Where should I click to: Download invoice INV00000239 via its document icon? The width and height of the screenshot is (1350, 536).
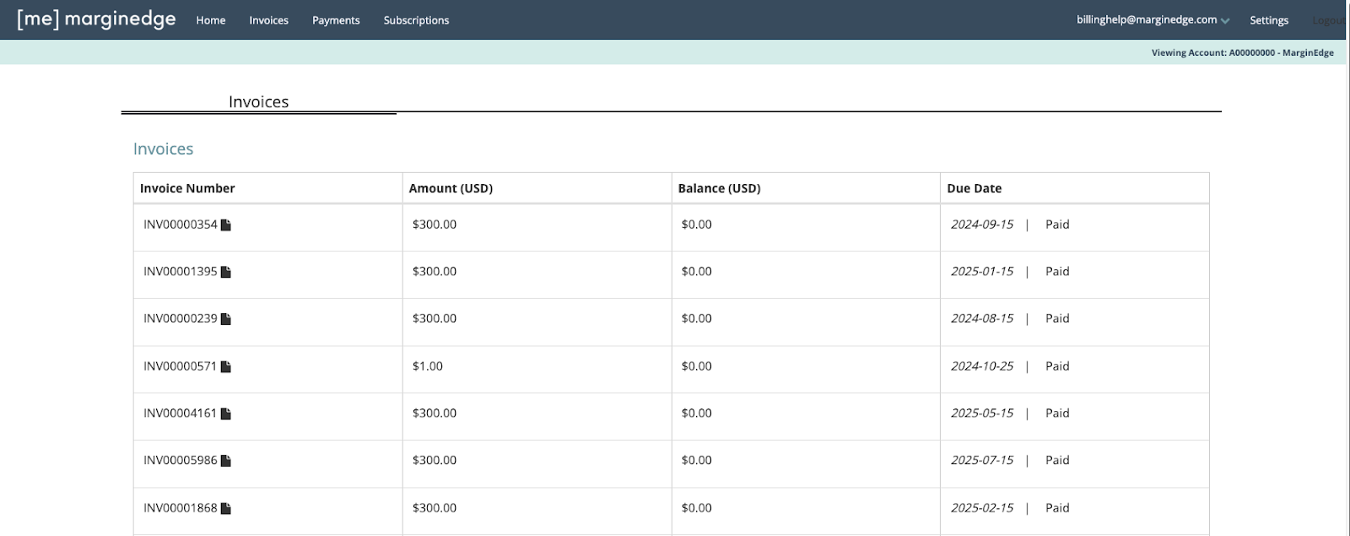(x=225, y=319)
